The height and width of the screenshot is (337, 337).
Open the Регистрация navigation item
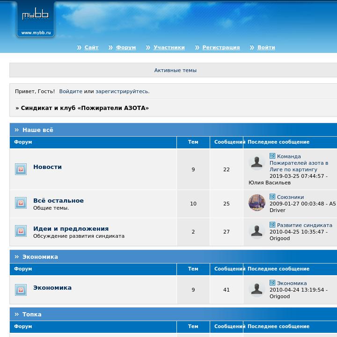[221, 47]
